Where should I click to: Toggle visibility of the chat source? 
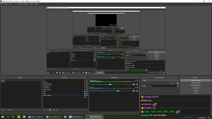tap(85, 93)
